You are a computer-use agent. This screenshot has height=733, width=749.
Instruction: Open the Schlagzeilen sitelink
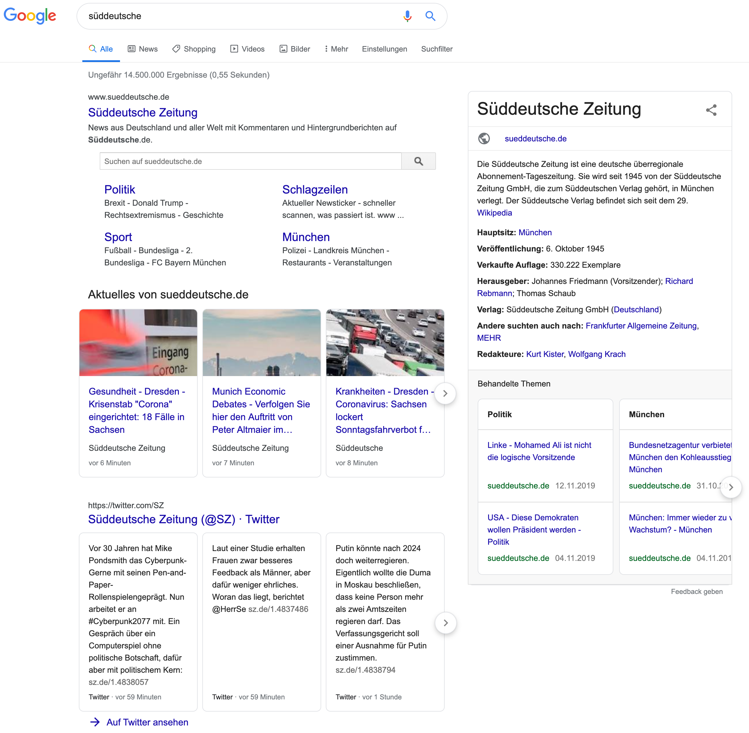tap(314, 189)
